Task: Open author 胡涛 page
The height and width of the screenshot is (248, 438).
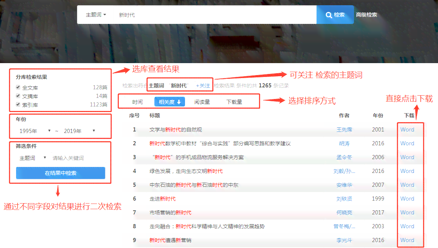Action: click(344, 143)
